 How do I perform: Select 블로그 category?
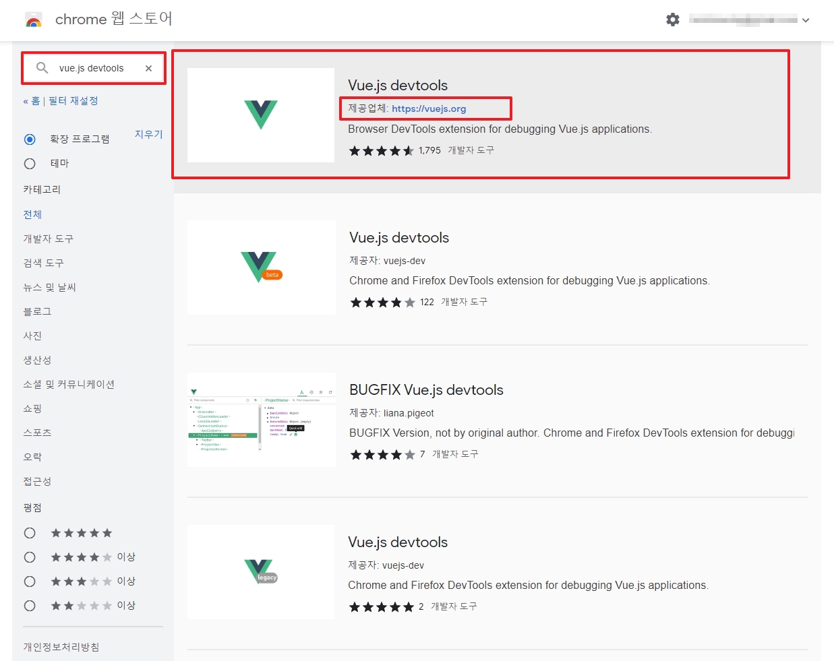tap(37, 311)
